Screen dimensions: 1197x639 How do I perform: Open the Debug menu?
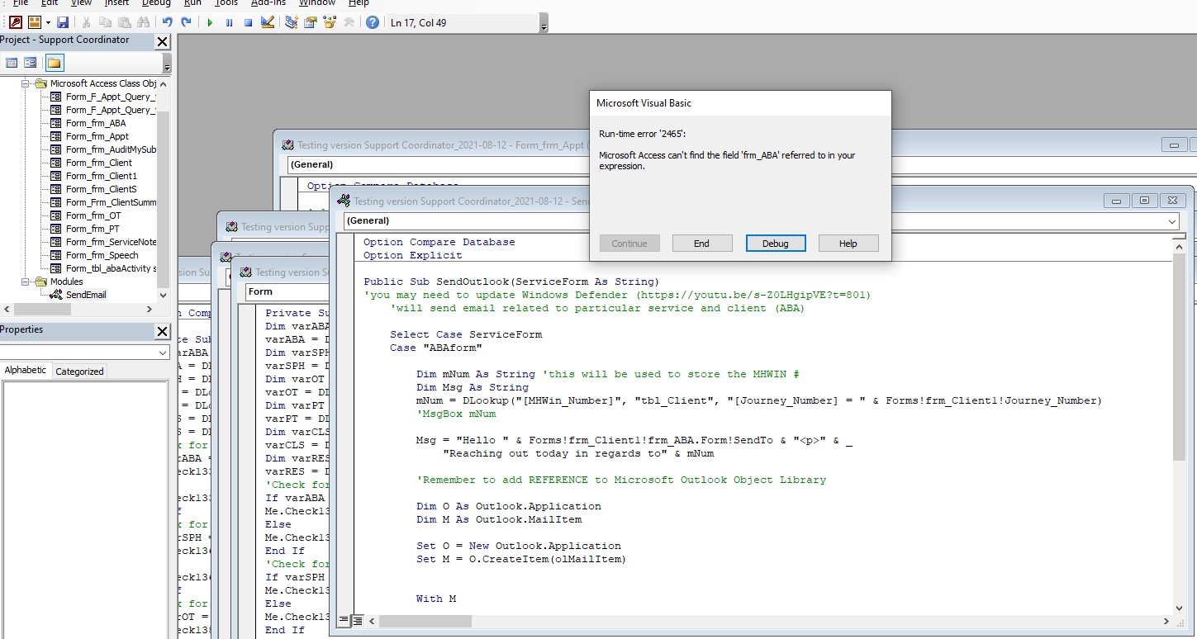156,3
